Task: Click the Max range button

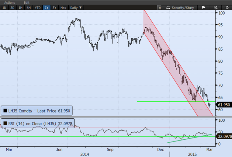Action: (x=63, y=8)
